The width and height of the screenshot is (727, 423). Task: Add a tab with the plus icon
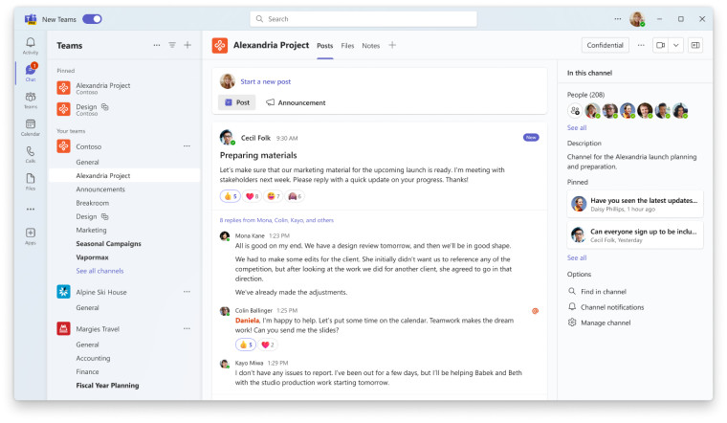pyautogui.click(x=392, y=45)
